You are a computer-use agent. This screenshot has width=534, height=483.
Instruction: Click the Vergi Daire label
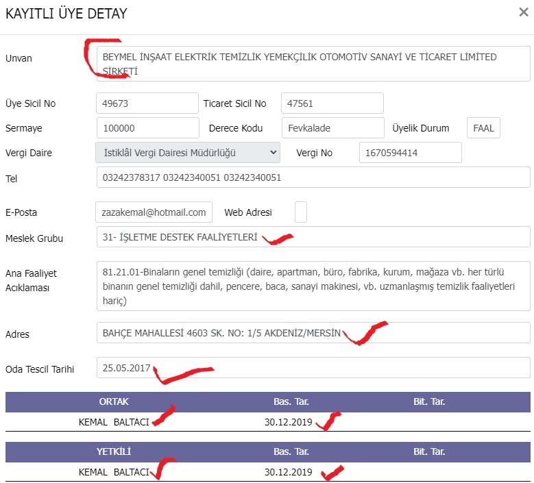29,153
